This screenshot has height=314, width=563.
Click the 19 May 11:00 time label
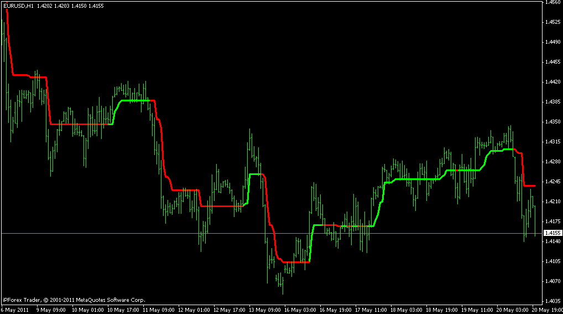tap(477, 310)
